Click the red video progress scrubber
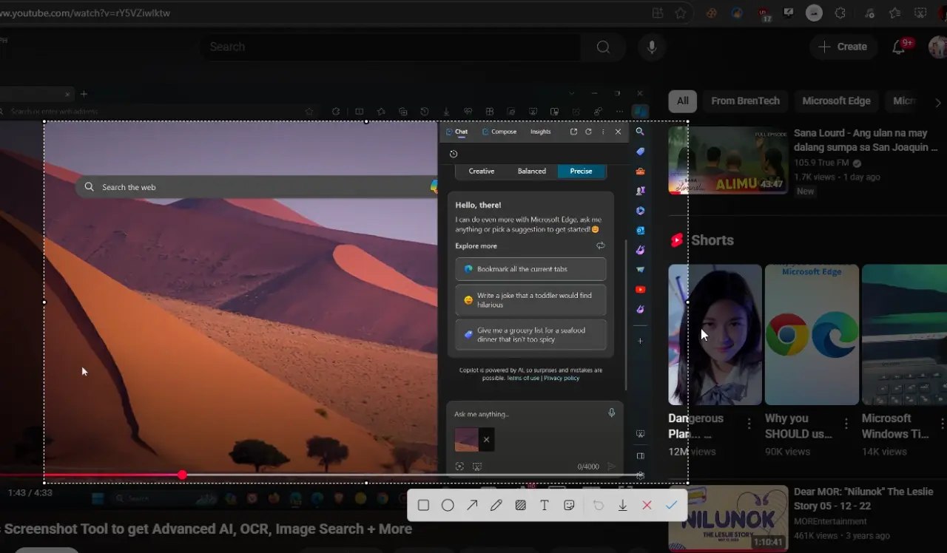947x553 pixels. pos(182,475)
